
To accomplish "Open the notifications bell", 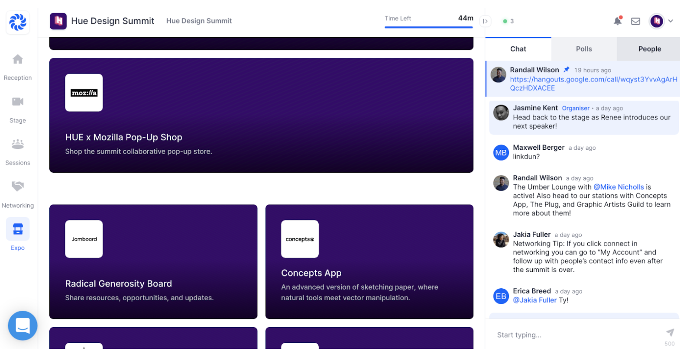I will click(618, 21).
